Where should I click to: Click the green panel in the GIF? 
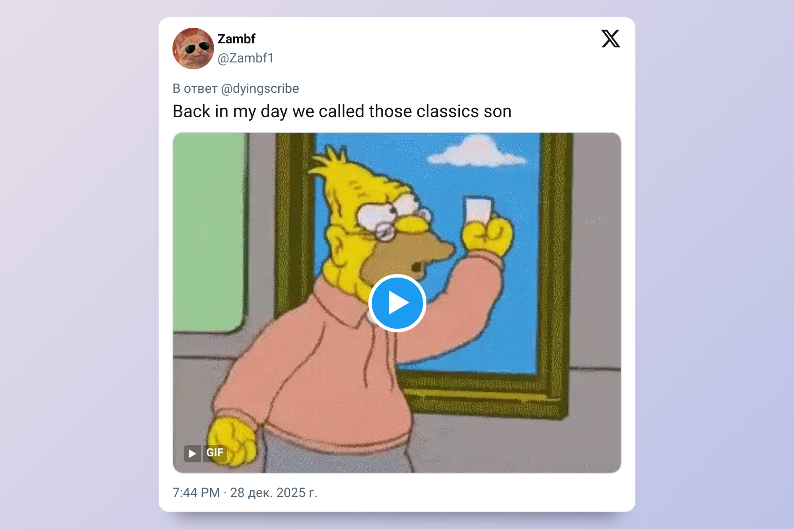point(209,232)
